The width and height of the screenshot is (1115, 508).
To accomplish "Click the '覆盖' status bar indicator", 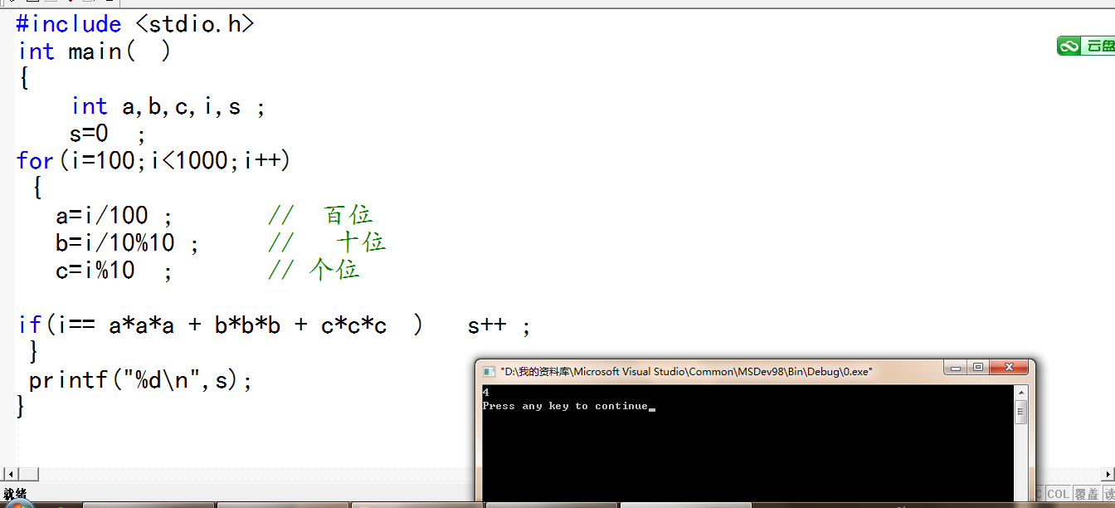I will [x=1086, y=494].
